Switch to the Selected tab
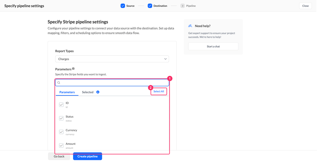Screen dimensions: 317x162 pyautogui.click(x=87, y=92)
